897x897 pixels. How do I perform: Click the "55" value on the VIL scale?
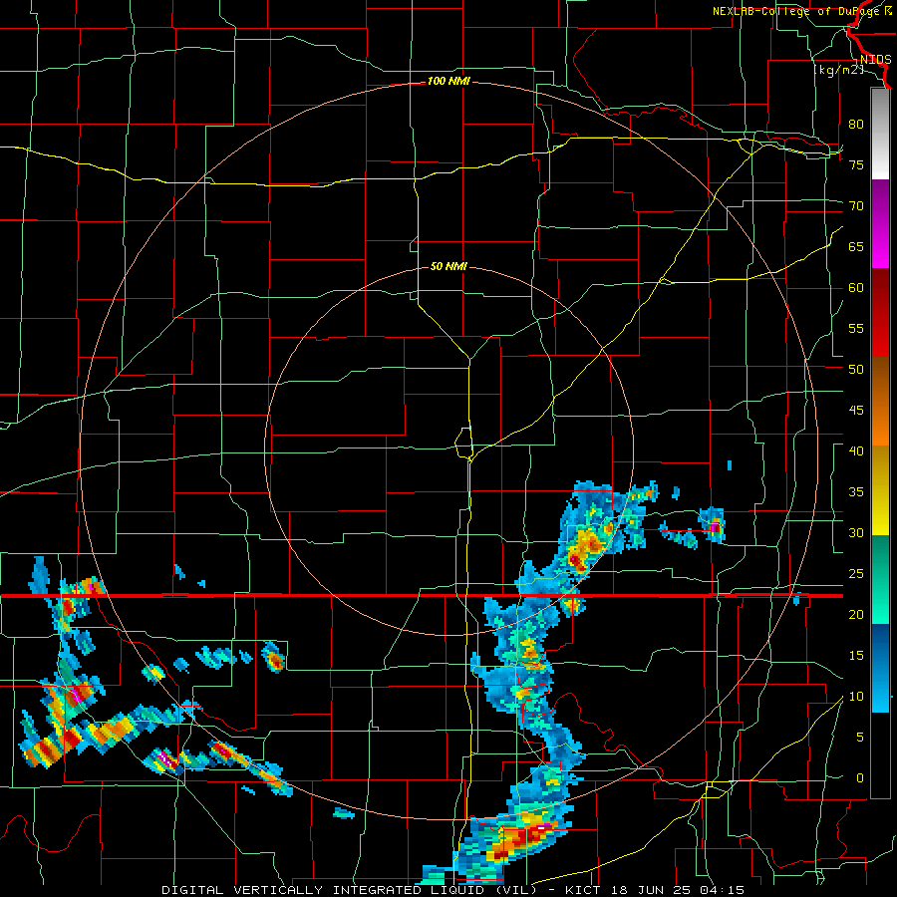click(x=856, y=329)
